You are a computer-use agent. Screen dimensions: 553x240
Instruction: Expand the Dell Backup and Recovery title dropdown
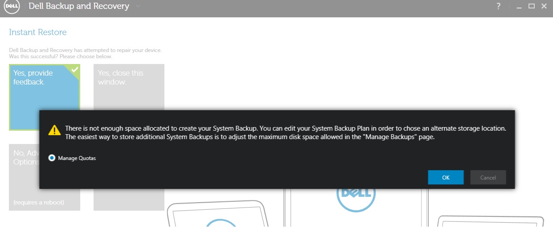tap(138, 7)
